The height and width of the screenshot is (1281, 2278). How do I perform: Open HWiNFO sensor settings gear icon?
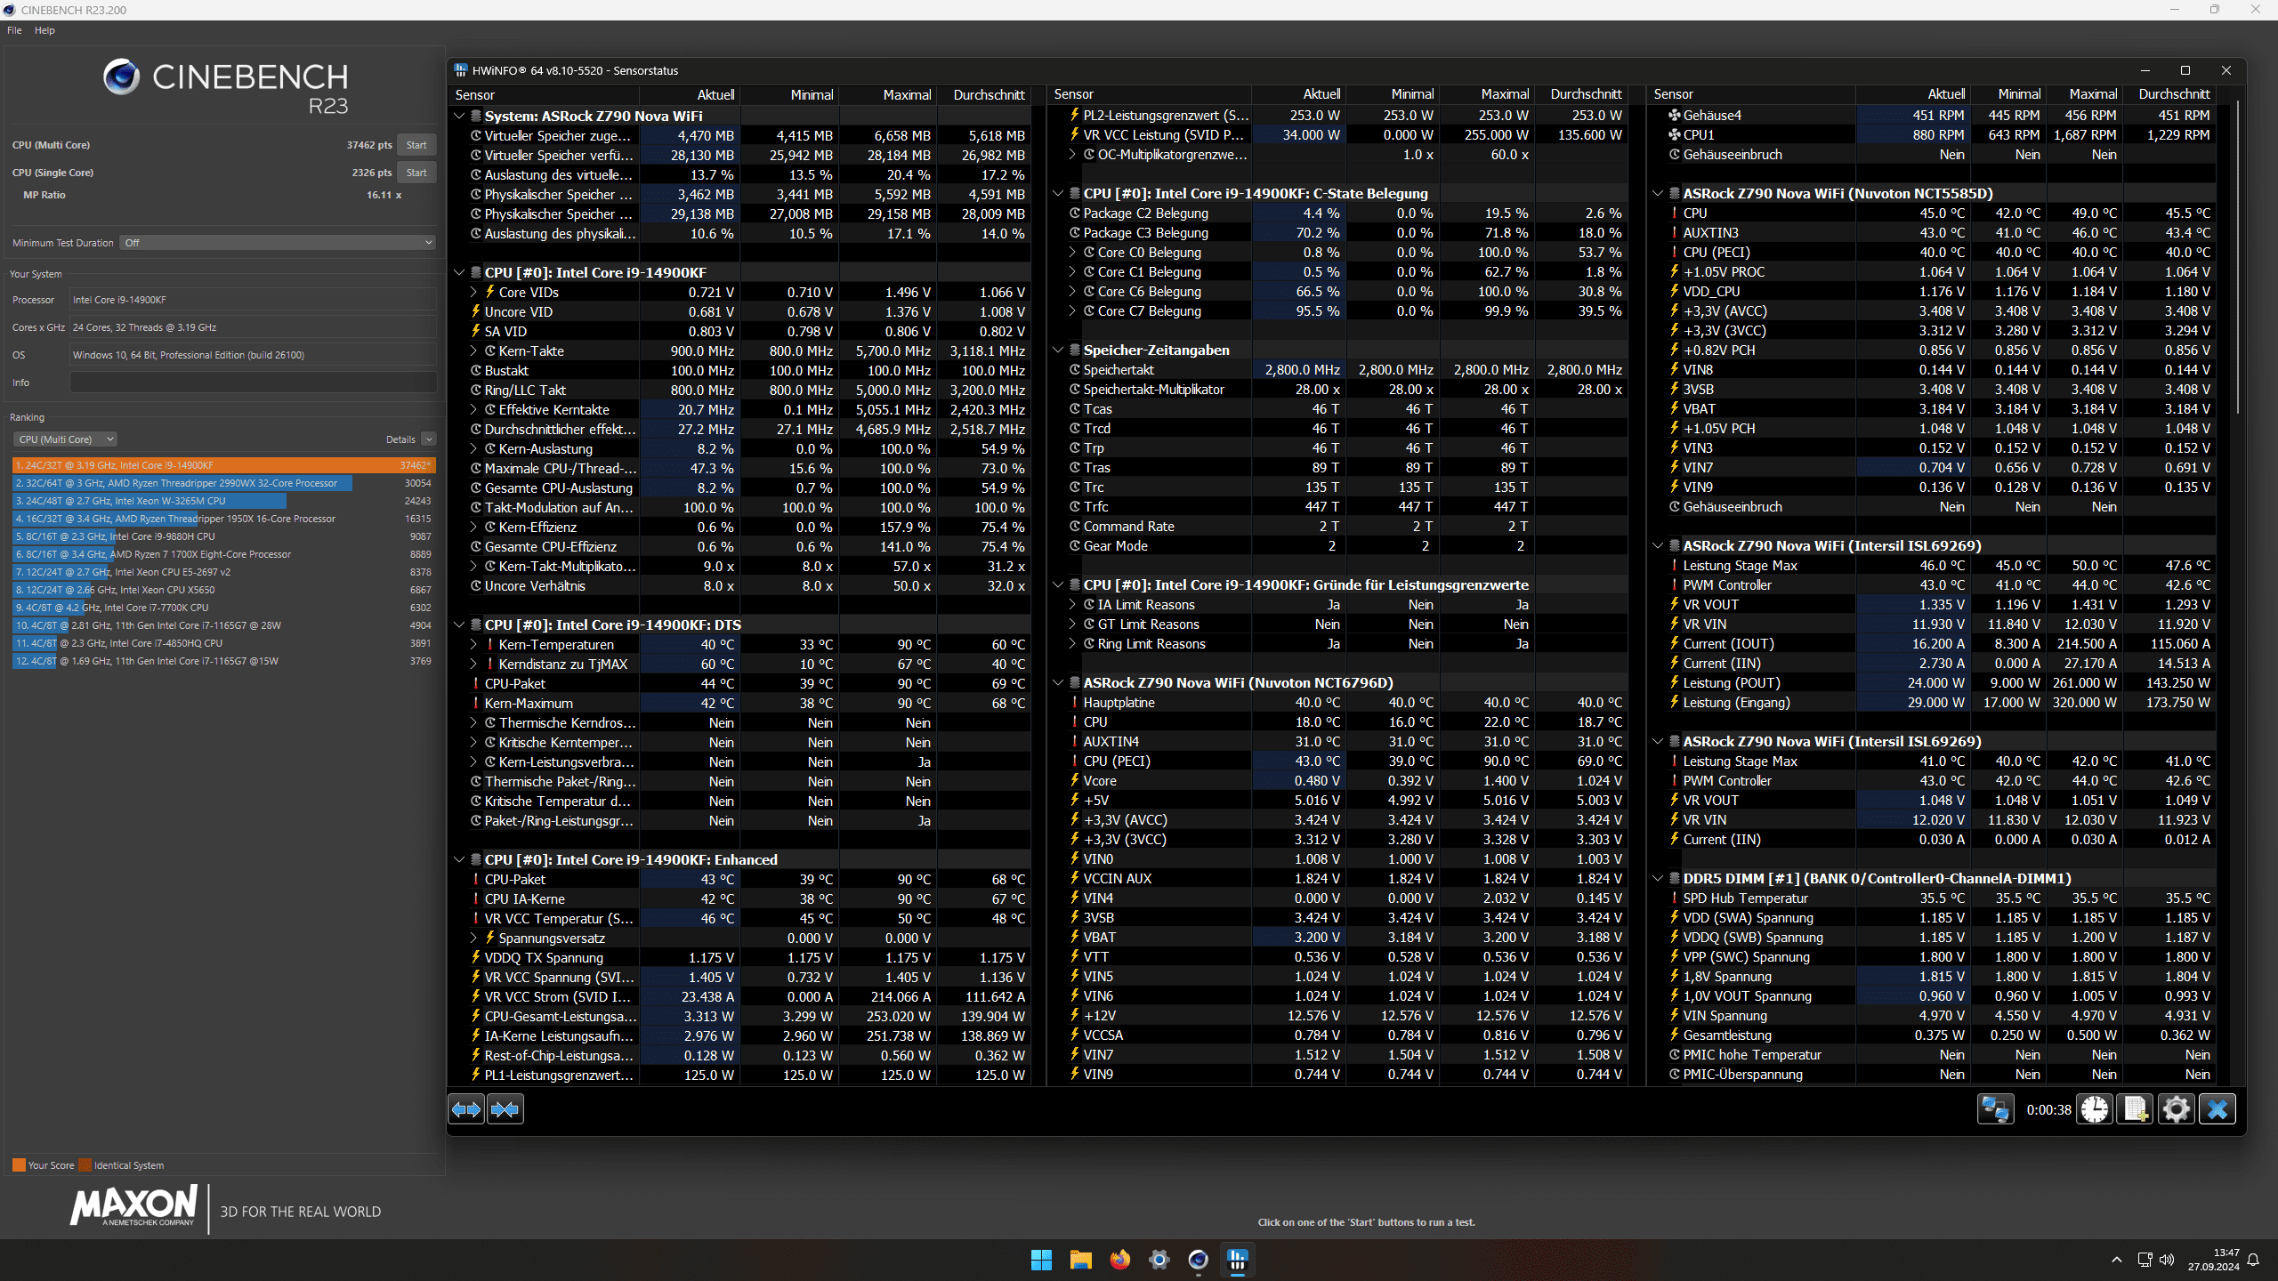[x=2176, y=1109]
